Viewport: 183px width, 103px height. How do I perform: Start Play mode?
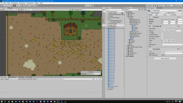(x=86, y=5)
